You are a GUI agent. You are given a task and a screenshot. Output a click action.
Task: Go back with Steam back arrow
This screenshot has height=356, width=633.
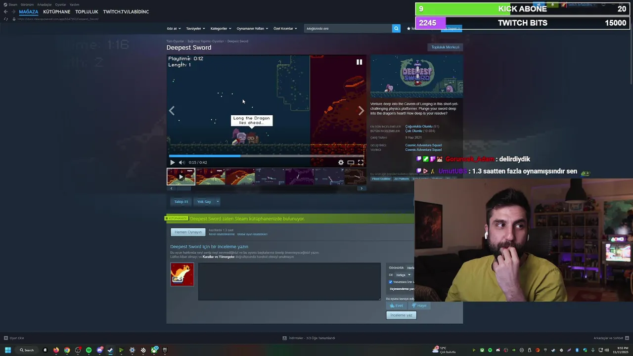coord(6,11)
